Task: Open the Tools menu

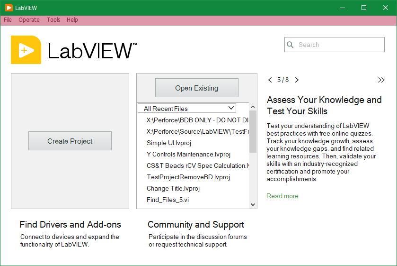Action: coord(53,20)
